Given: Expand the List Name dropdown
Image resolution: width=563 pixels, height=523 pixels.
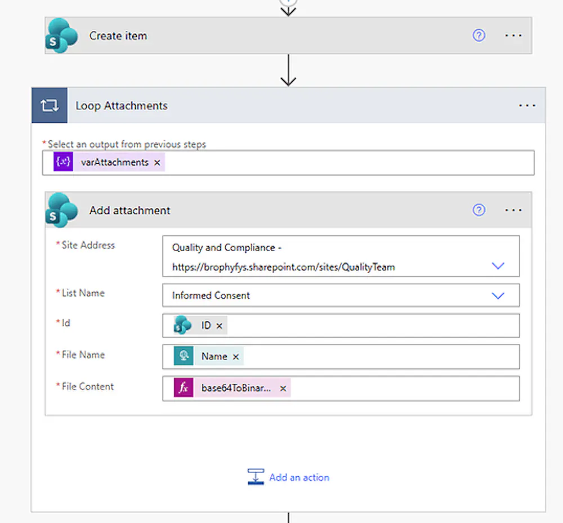Looking at the screenshot, I should pos(498,296).
